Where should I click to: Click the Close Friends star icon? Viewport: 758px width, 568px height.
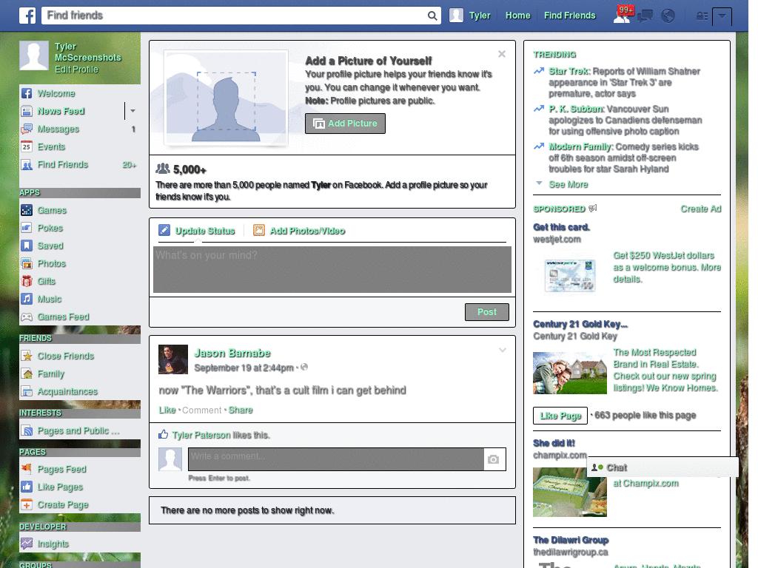pyautogui.click(x=27, y=356)
